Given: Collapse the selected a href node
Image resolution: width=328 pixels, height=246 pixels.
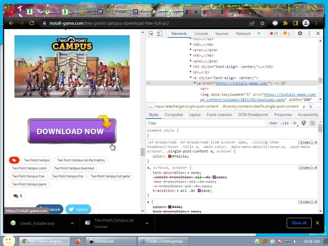Looking at the screenshot, I should tap(194, 83).
